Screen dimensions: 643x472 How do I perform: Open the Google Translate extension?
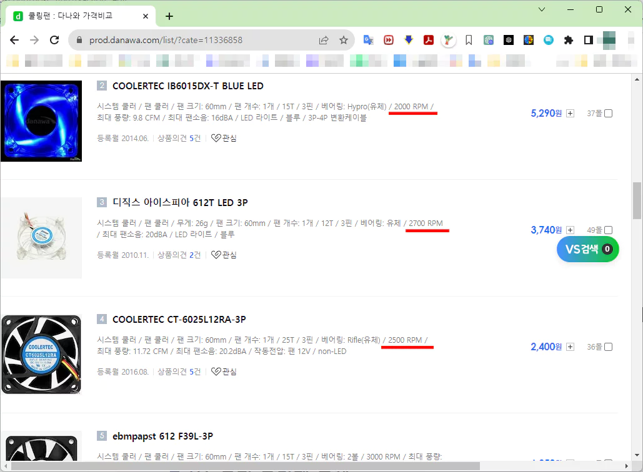[x=368, y=40]
